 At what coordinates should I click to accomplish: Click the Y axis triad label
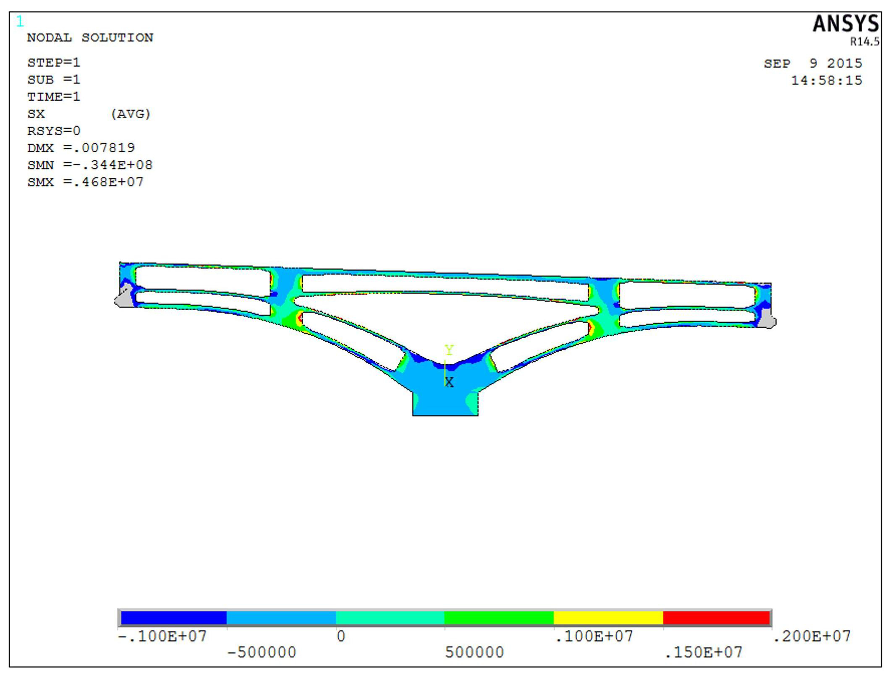[449, 350]
